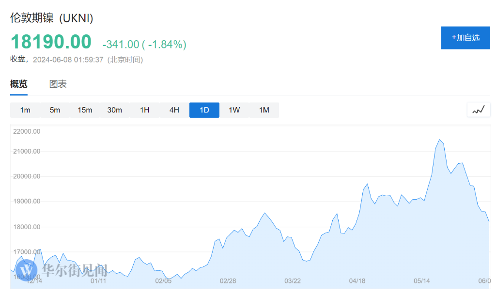The width and height of the screenshot is (496, 295).
Task: Switch chart to 30m interval
Action: click(x=114, y=110)
